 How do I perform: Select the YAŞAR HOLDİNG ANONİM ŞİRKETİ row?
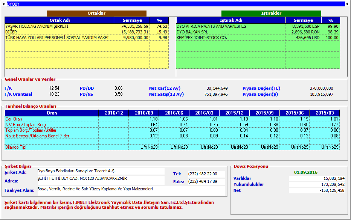click(x=87, y=26)
